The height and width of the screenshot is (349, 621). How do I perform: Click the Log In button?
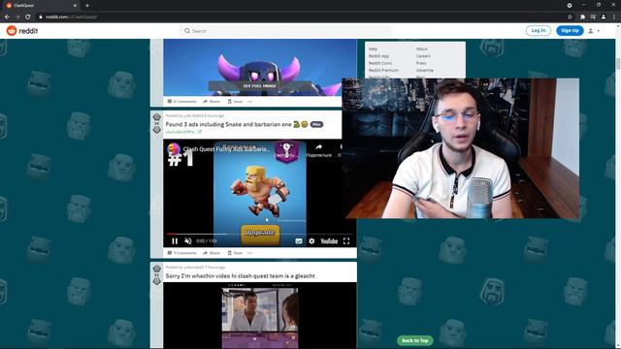tap(539, 30)
